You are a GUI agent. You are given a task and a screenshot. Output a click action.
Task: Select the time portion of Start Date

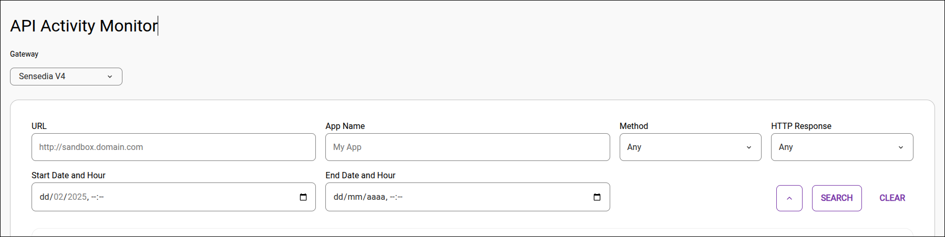[x=98, y=197]
